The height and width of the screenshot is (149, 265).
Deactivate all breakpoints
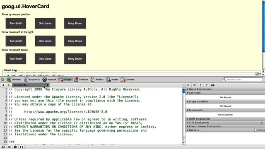(213, 85)
